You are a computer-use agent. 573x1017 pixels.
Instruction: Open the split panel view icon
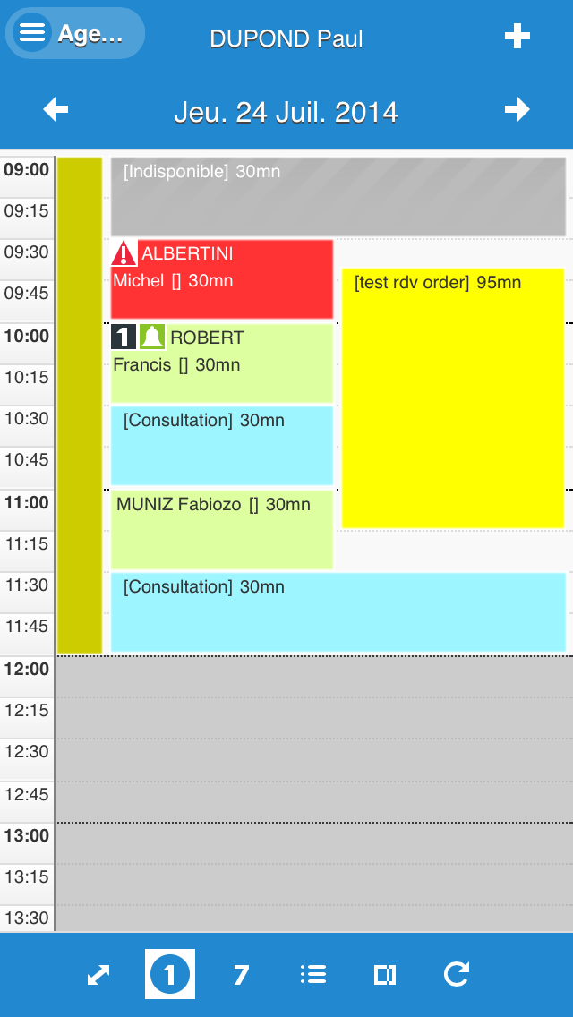[385, 975]
